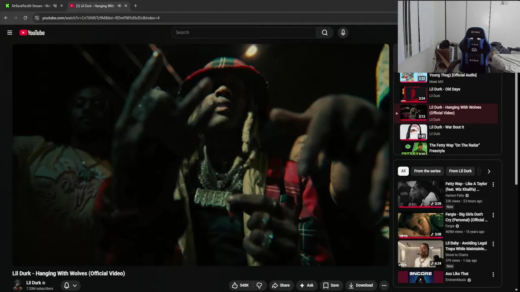Select the From Lil Durk chip
Screen dimensions: 520x292
[460, 171]
